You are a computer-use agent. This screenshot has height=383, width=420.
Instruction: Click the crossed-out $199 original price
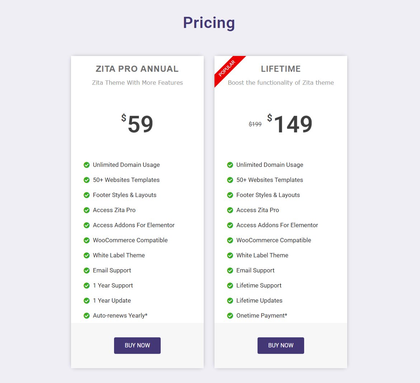[x=255, y=124]
